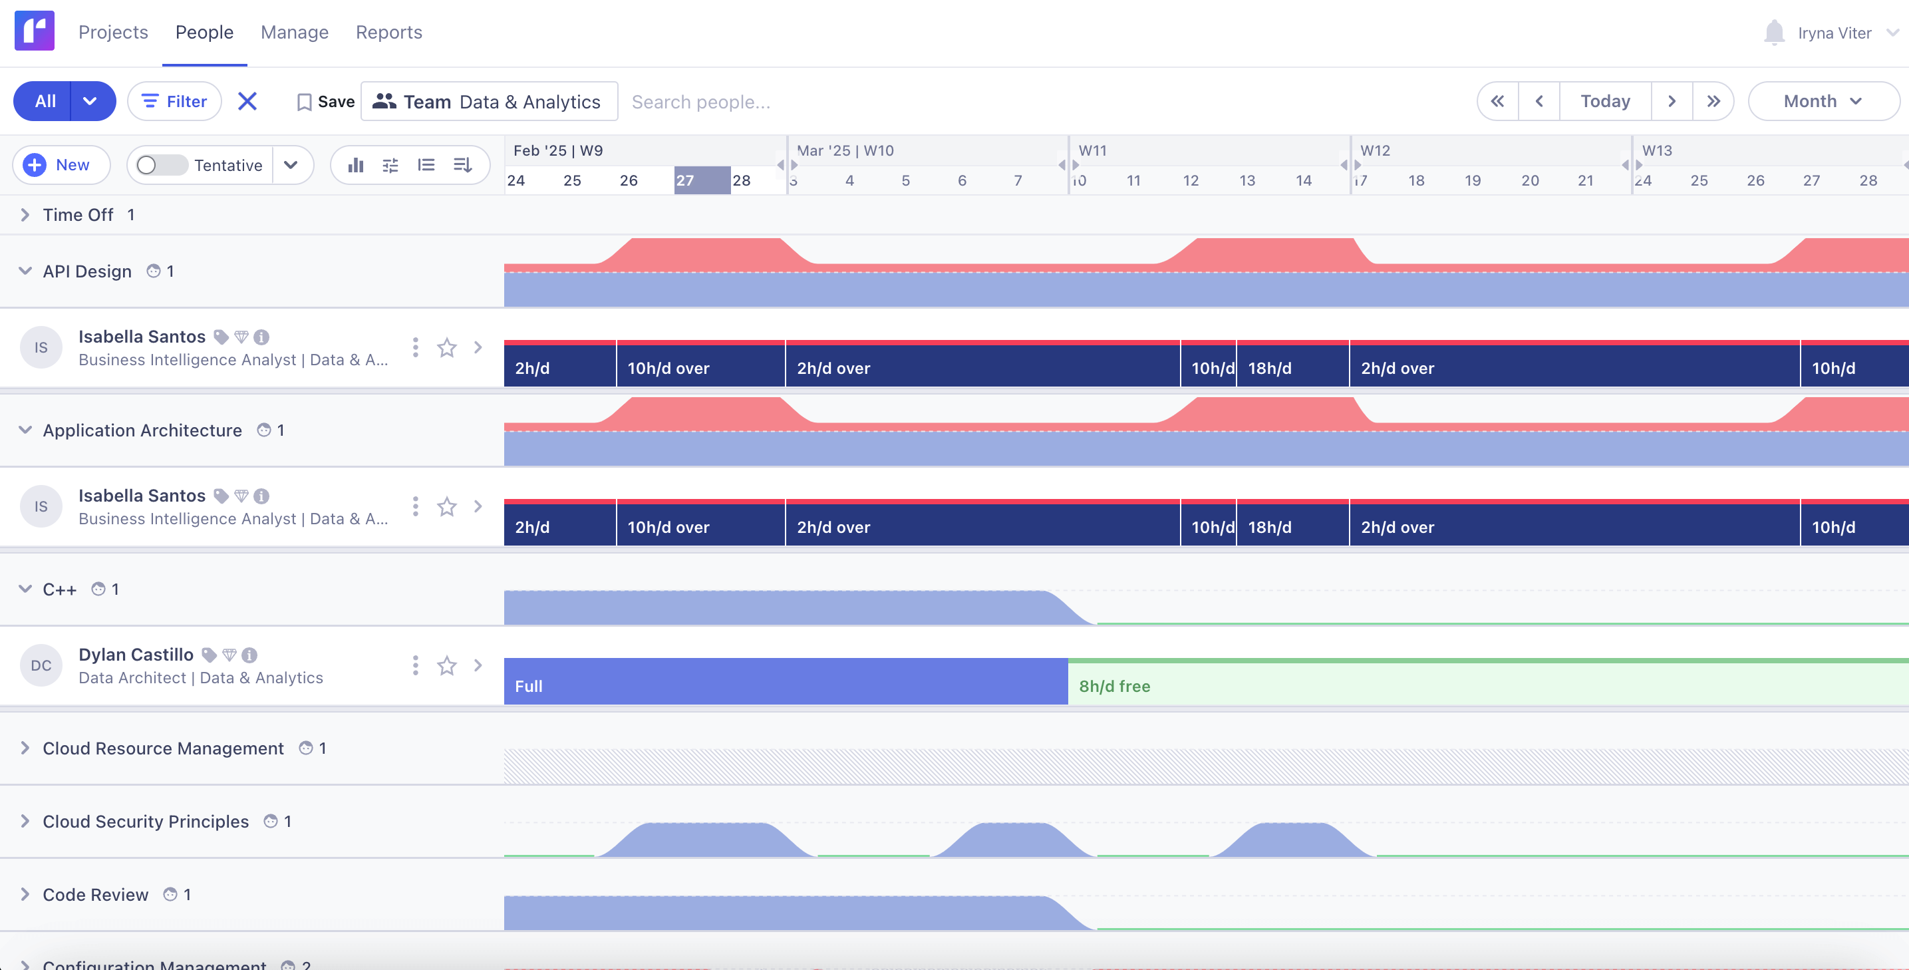Clear the active filter with X
Image resolution: width=1909 pixels, height=970 pixels.
[x=247, y=102]
